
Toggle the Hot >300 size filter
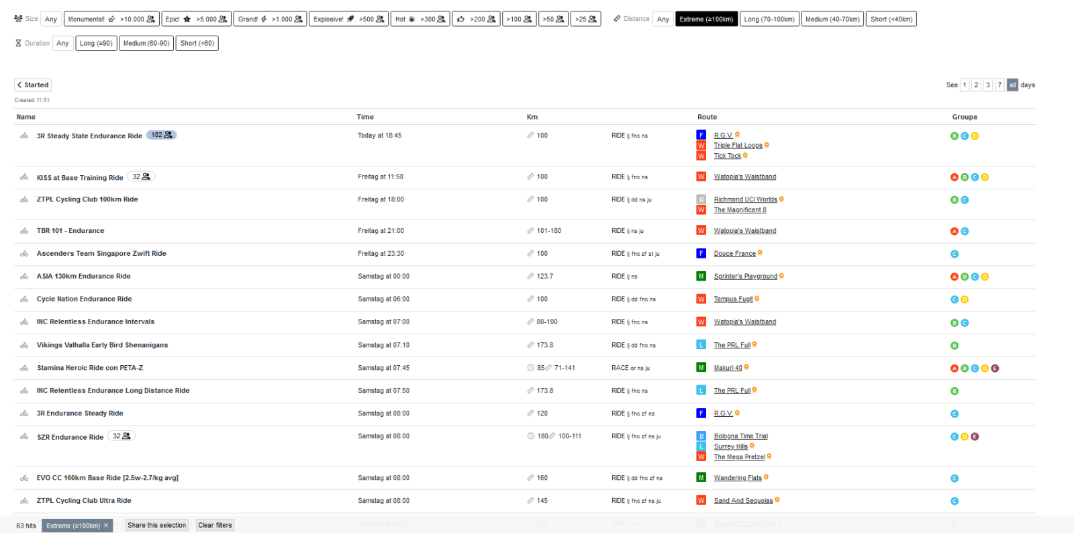[x=420, y=19]
